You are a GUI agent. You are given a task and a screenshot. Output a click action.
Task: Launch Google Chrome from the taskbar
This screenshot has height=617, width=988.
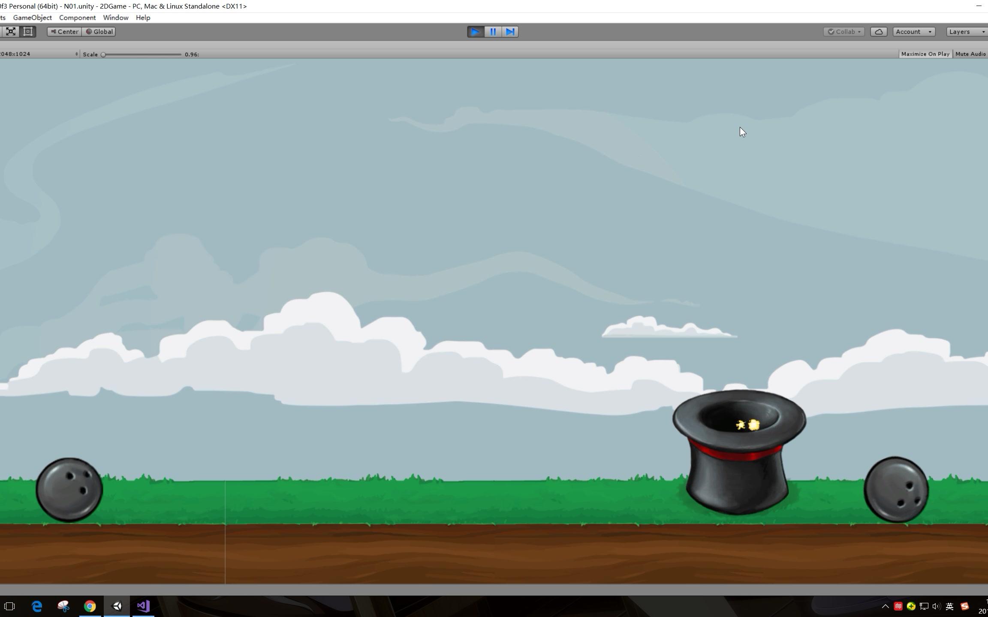coord(90,606)
